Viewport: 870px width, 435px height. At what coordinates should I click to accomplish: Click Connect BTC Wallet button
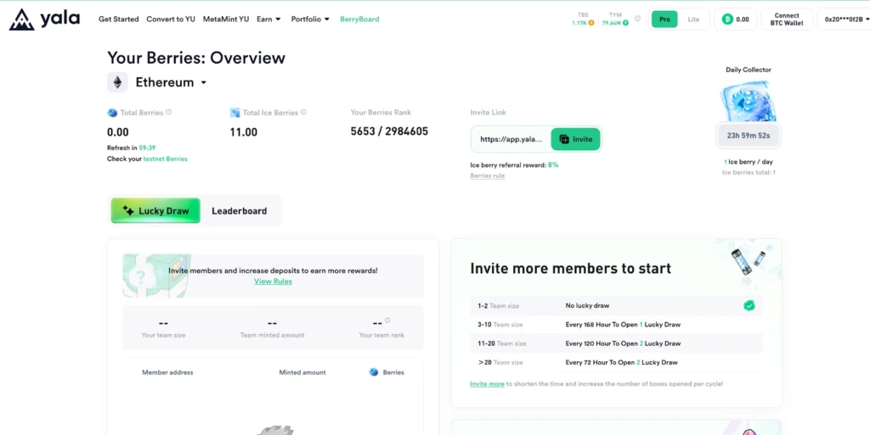pyautogui.click(x=787, y=20)
